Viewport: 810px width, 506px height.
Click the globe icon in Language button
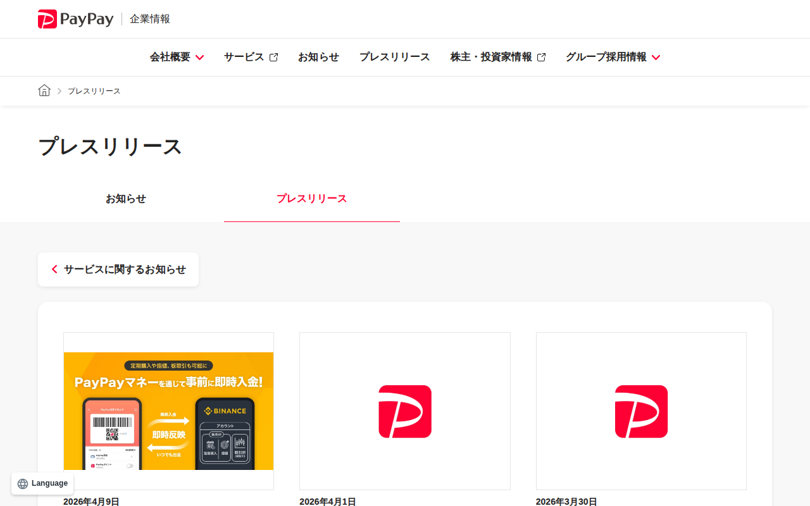[x=23, y=484]
